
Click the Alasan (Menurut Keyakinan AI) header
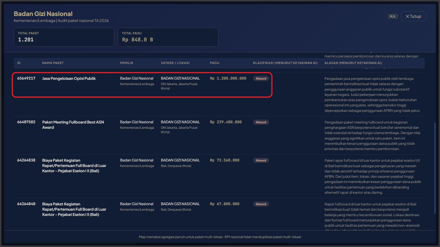click(353, 63)
